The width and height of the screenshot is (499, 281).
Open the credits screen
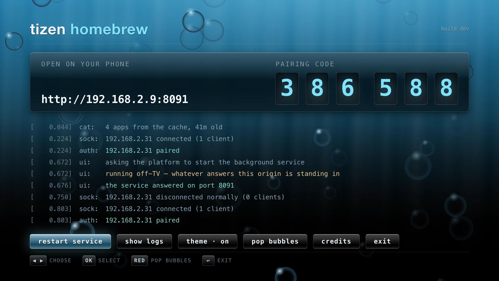coord(336,241)
